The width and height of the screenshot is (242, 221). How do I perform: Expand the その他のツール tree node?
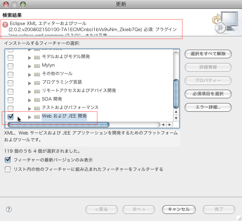[29, 75]
